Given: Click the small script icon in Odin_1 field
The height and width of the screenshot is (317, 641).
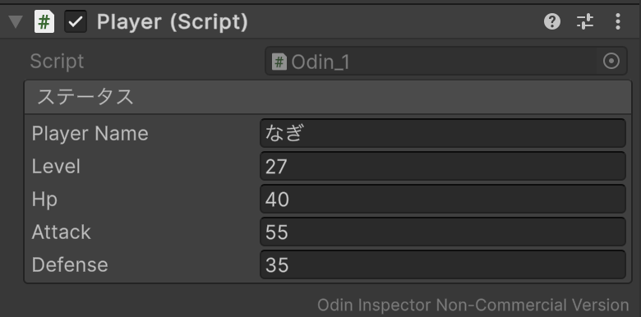Looking at the screenshot, I should click(279, 62).
